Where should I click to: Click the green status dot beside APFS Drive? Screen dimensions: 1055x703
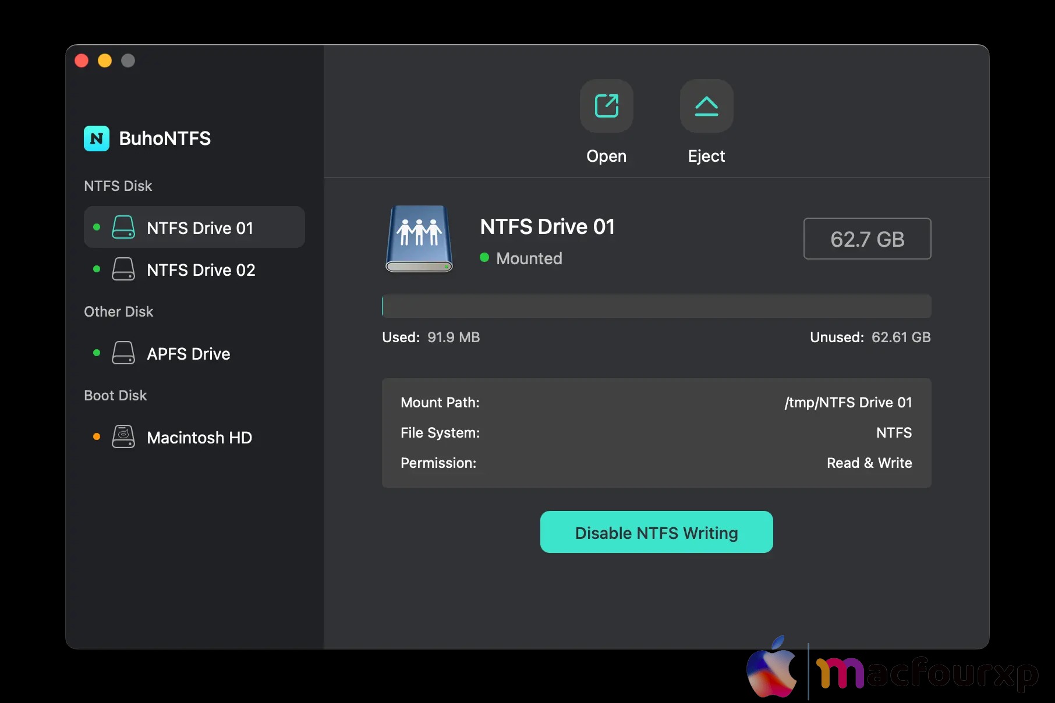click(x=97, y=353)
